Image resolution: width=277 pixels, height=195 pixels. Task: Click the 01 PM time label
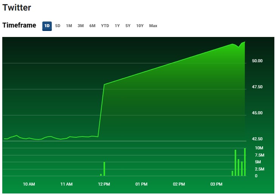click(x=141, y=184)
